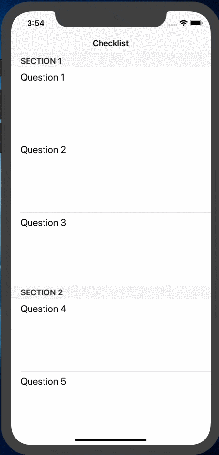The image size is (219, 455).
Task: Pick the Question 5 label
Action: click(44, 381)
